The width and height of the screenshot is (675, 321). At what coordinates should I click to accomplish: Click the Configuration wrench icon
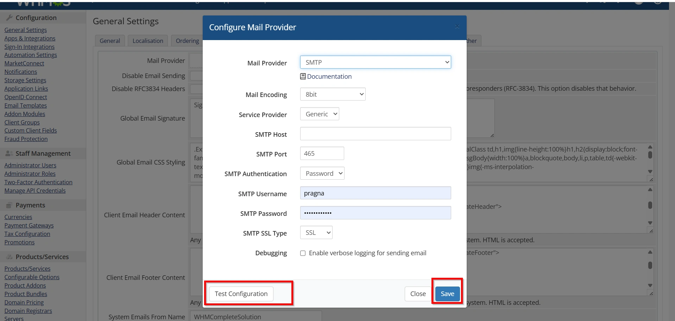(x=10, y=18)
